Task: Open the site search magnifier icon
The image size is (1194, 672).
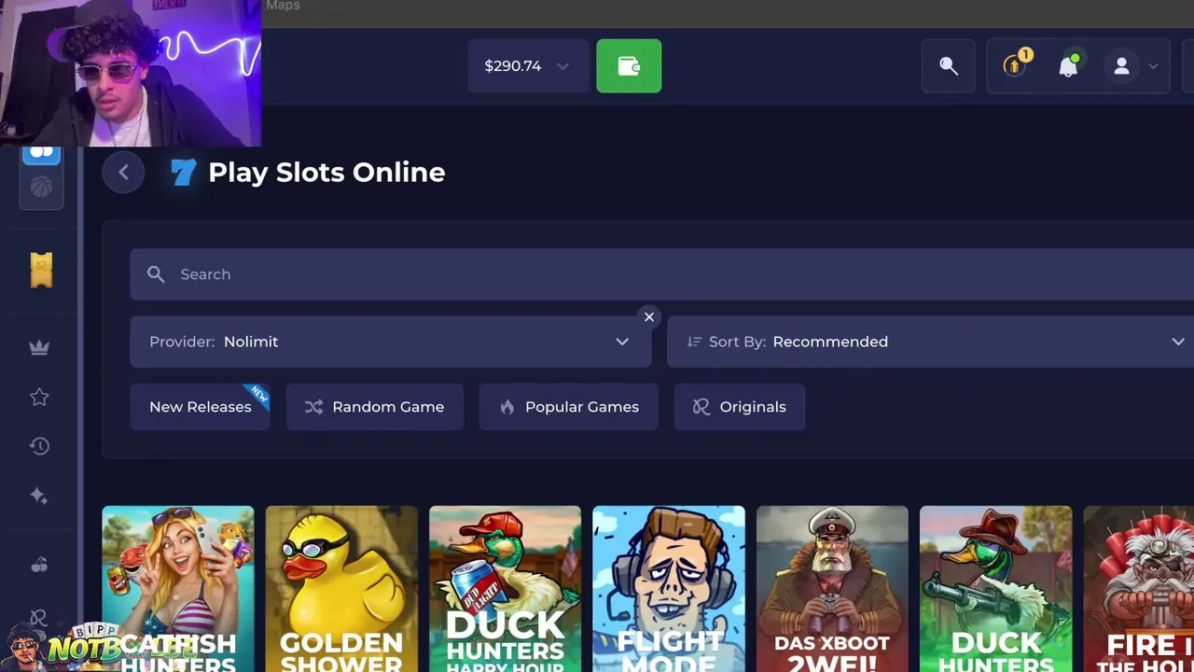Action: 949,66
